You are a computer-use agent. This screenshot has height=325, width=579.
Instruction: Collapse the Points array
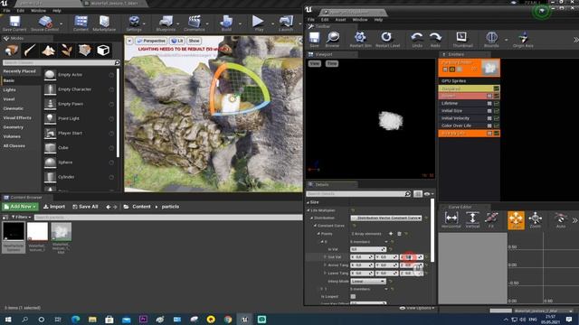click(x=318, y=234)
